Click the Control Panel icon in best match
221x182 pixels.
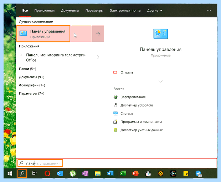click(23, 34)
